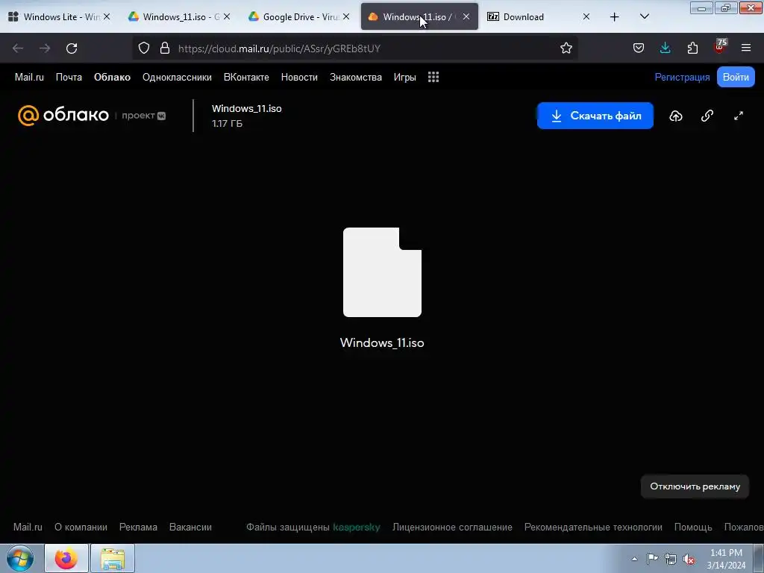Open the extensions puzzle icon
The height and width of the screenshot is (573, 764).
(692, 48)
